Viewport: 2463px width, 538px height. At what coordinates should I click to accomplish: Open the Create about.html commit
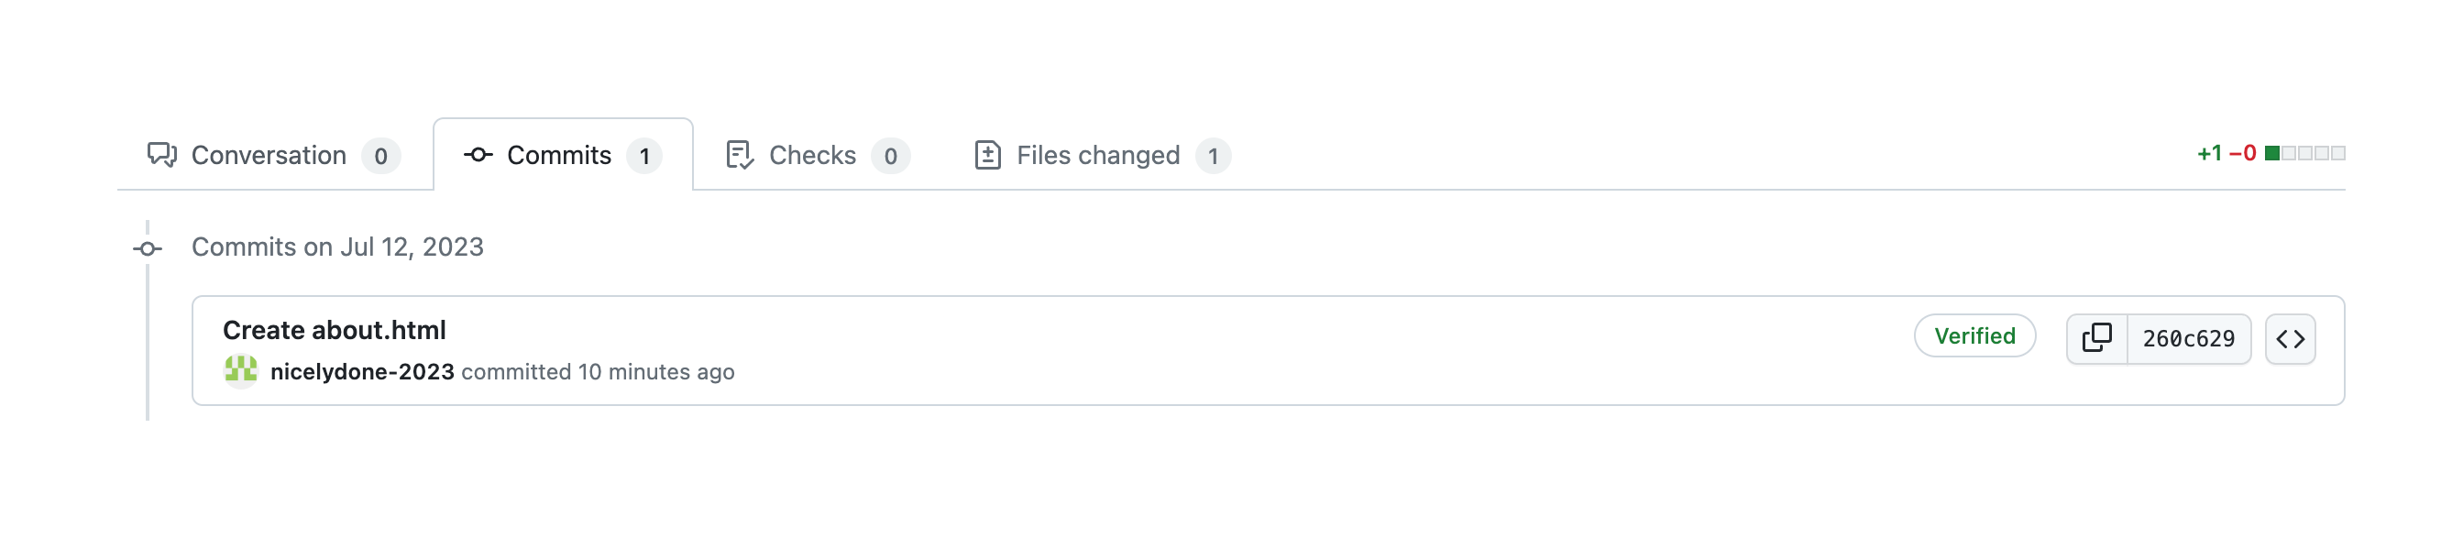pyautogui.click(x=334, y=330)
